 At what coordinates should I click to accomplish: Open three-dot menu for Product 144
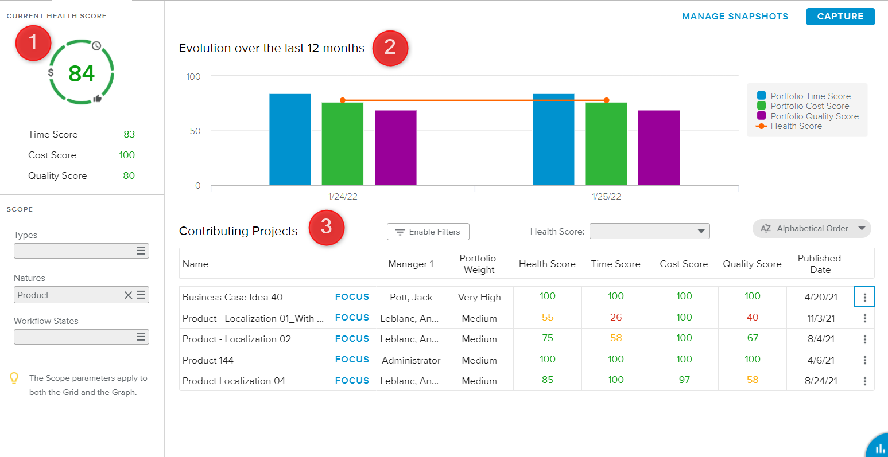click(864, 361)
